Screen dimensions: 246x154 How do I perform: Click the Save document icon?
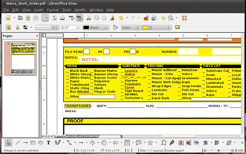28,18
